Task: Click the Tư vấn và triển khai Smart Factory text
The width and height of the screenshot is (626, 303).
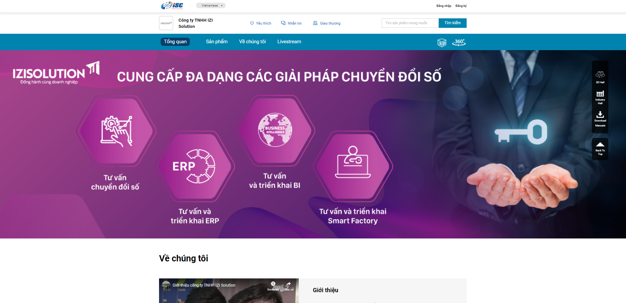Action: pos(353,216)
